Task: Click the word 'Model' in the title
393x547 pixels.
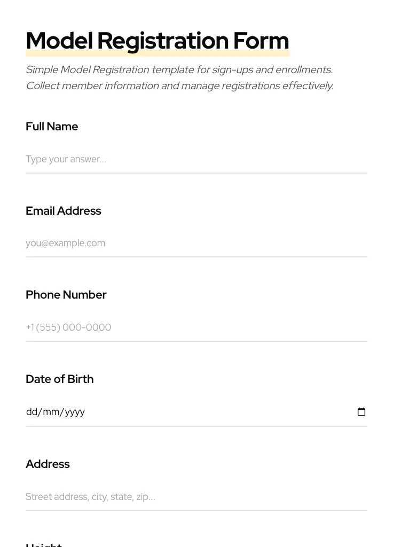Action: click(x=59, y=41)
